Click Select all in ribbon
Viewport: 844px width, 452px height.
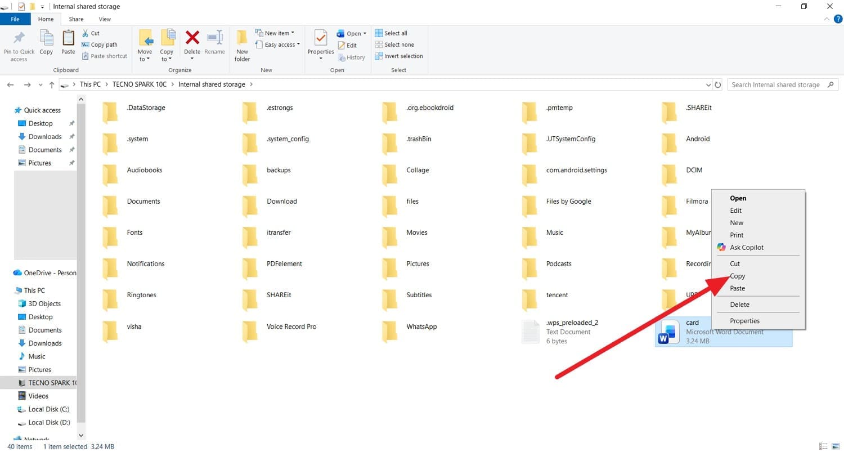pos(391,33)
